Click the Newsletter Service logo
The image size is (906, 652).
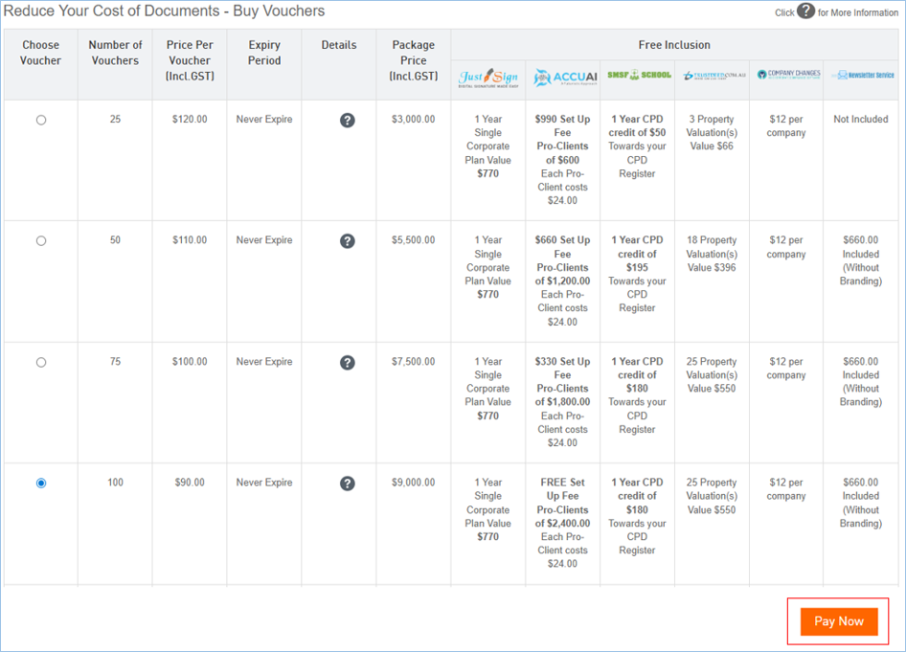(x=861, y=75)
